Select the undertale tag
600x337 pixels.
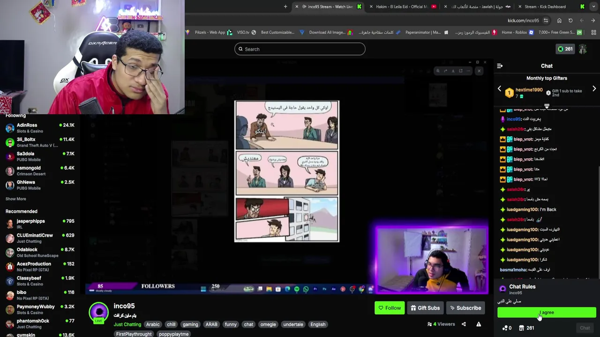[x=293, y=324]
